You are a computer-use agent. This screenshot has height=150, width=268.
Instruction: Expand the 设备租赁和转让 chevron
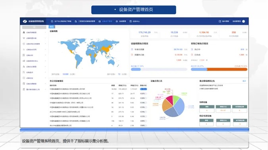(45, 61)
